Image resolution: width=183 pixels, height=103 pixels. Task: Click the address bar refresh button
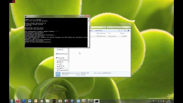[105, 27]
